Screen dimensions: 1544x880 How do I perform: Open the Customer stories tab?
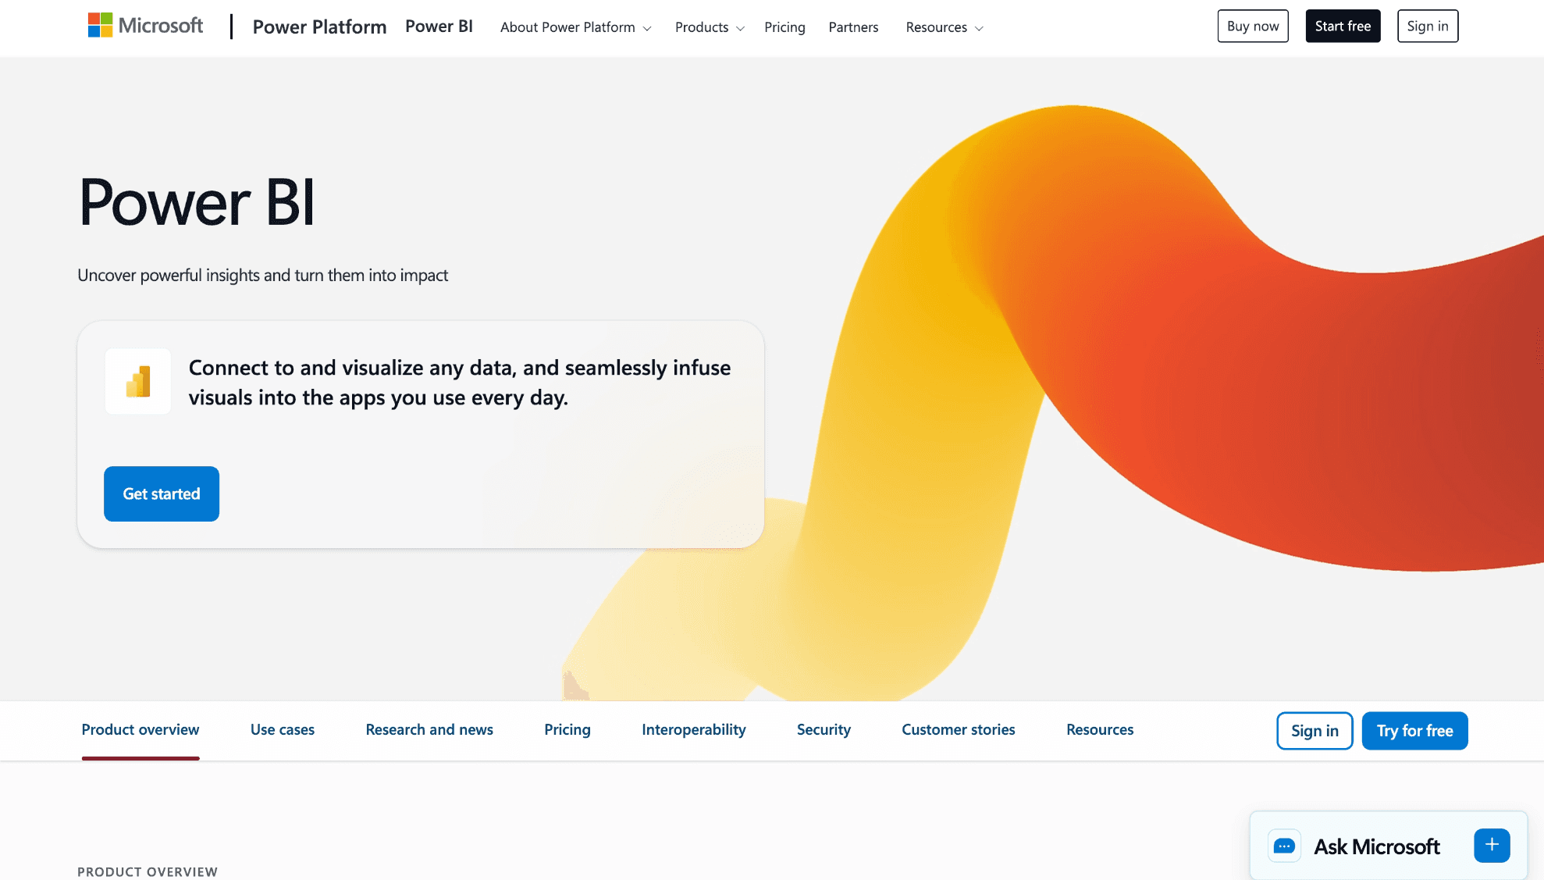(x=958, y=729)
